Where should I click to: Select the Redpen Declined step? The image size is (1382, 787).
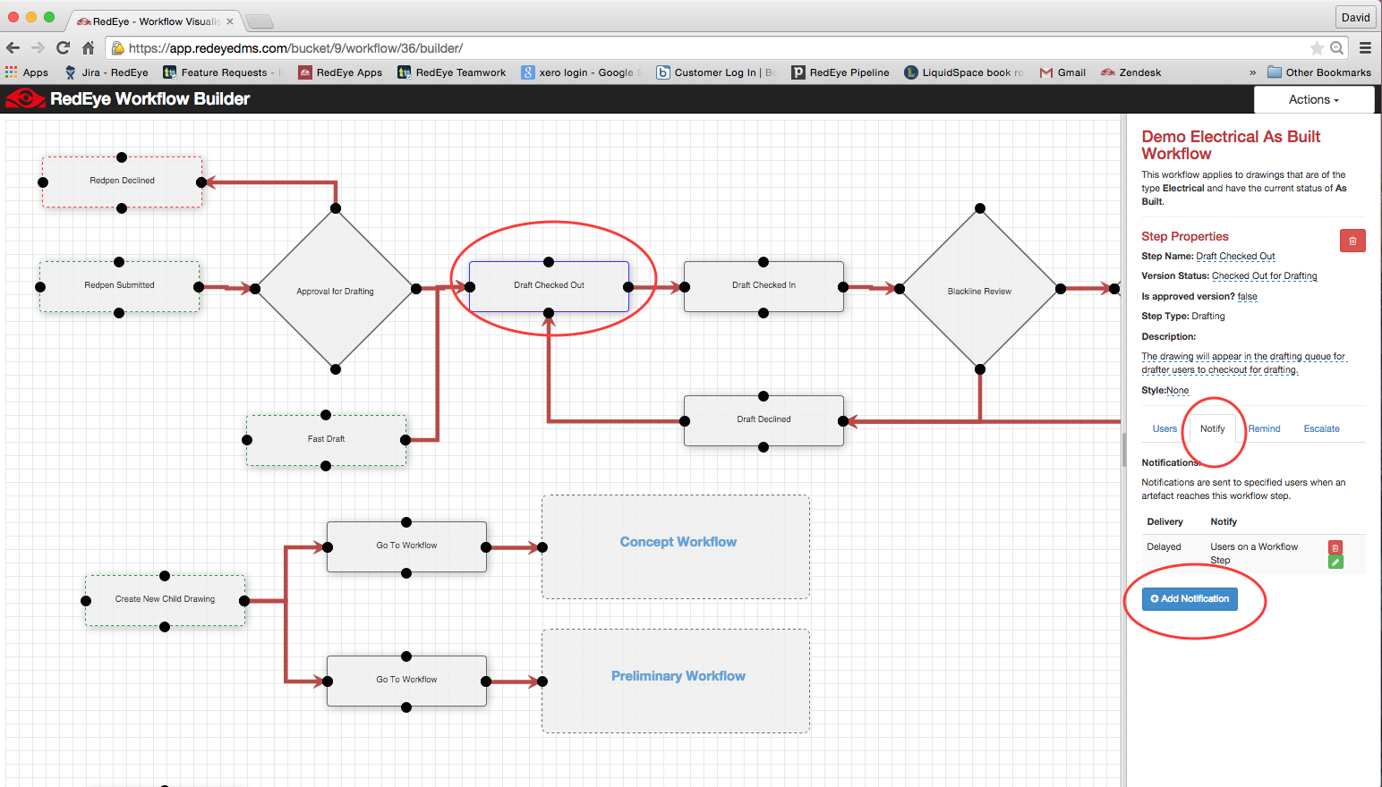pos(122,182)
